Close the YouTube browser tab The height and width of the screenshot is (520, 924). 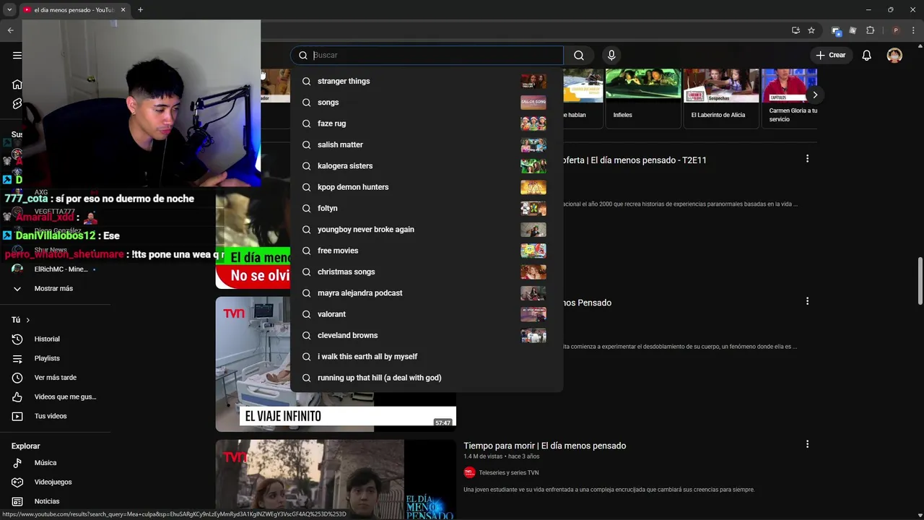[123, 10]
